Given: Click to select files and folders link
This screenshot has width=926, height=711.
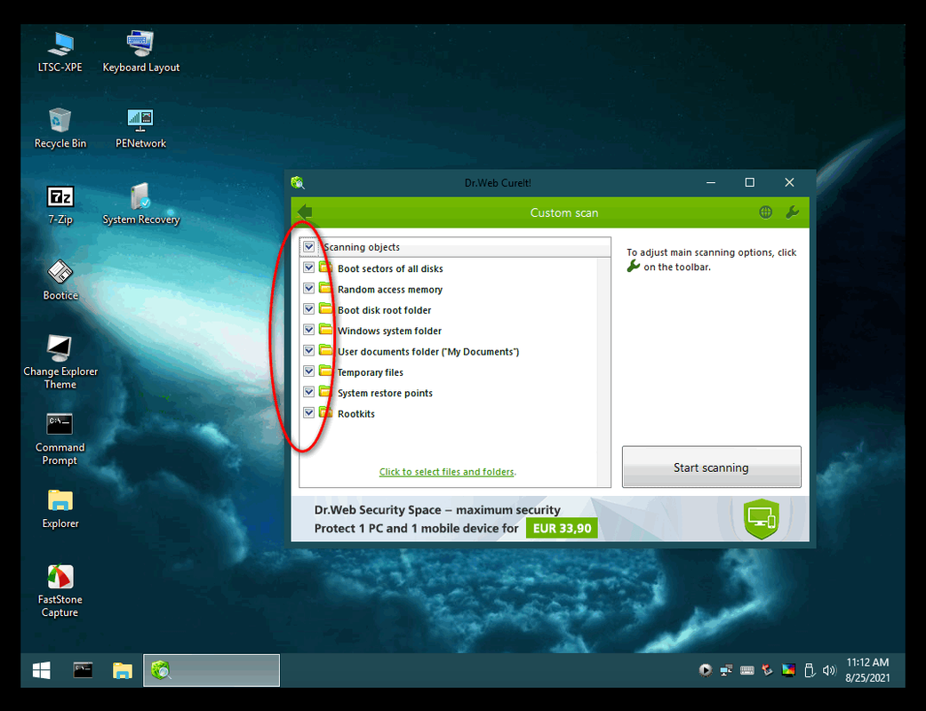Looking at the screenshot, I should [x=446, y=472].
